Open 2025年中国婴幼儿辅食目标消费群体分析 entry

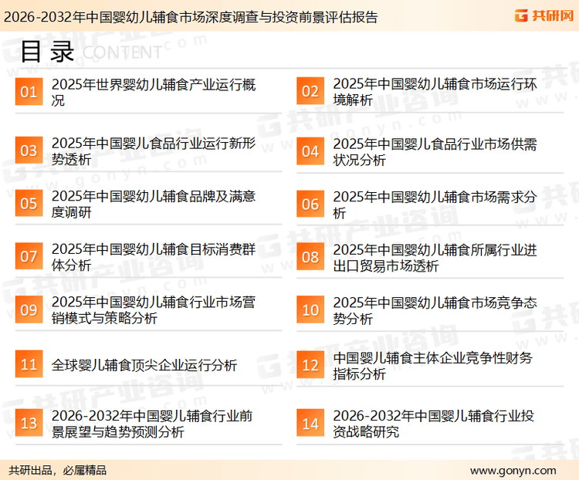[153, 257]
